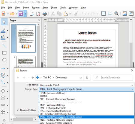Open the Window menu
Image resolution: width=135 pixels, height=124 pixels.
[73, 8]
